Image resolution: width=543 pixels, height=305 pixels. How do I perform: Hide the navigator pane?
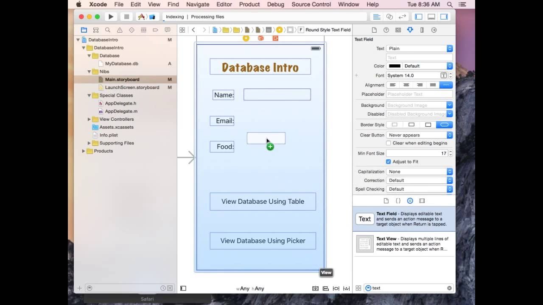click(x=419, y=17)
